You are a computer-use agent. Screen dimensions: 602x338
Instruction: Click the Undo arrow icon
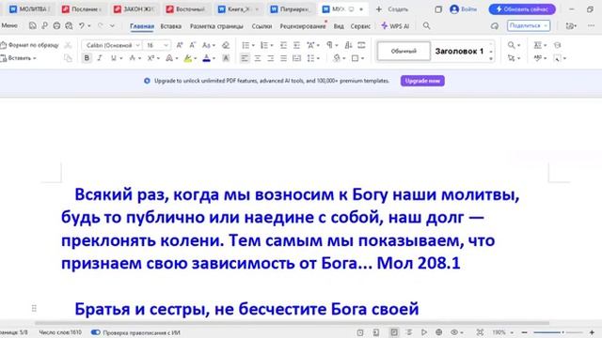tap(82, 25)
